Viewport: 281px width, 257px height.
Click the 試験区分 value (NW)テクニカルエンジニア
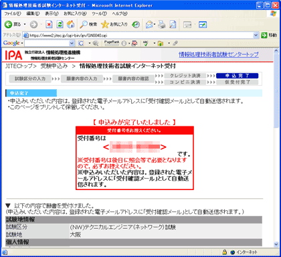click(x=122, y=227)
